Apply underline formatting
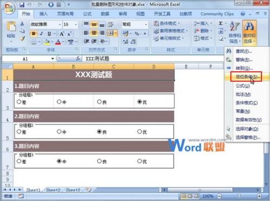270x201 pixels. 49,33
